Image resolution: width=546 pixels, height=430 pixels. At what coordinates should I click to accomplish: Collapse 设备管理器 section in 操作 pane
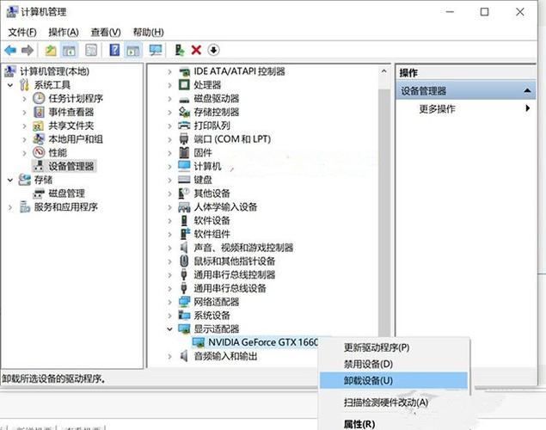[x=527, y=91]
